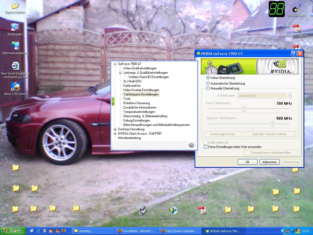Open the Netzwerkumgebung desktop icon
313x235 pixels.
(15, 48)
